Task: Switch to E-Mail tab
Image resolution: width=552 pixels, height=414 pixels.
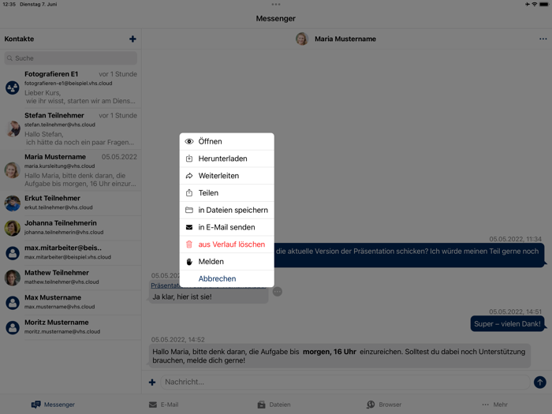Action: (x=164, y=405)
